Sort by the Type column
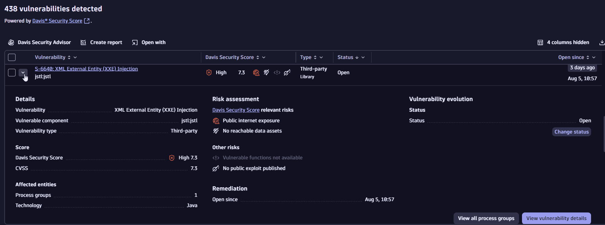This screenshot has height=225, width=605. coord(315,57)
